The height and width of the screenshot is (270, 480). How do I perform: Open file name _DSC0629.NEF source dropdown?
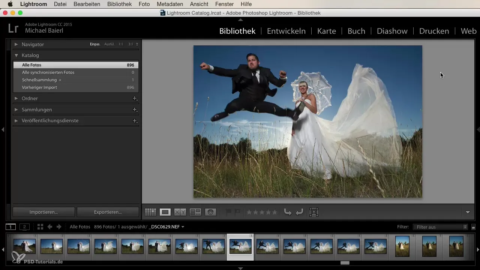[x=166, y=227]
